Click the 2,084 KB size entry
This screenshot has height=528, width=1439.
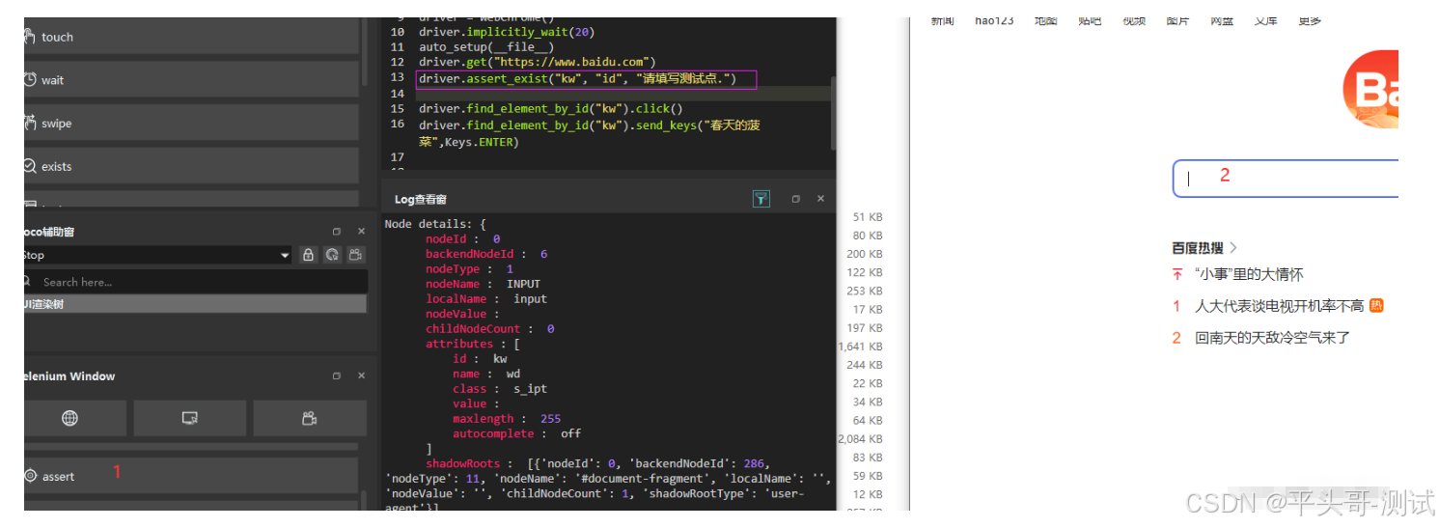click(x=861, y=439)
